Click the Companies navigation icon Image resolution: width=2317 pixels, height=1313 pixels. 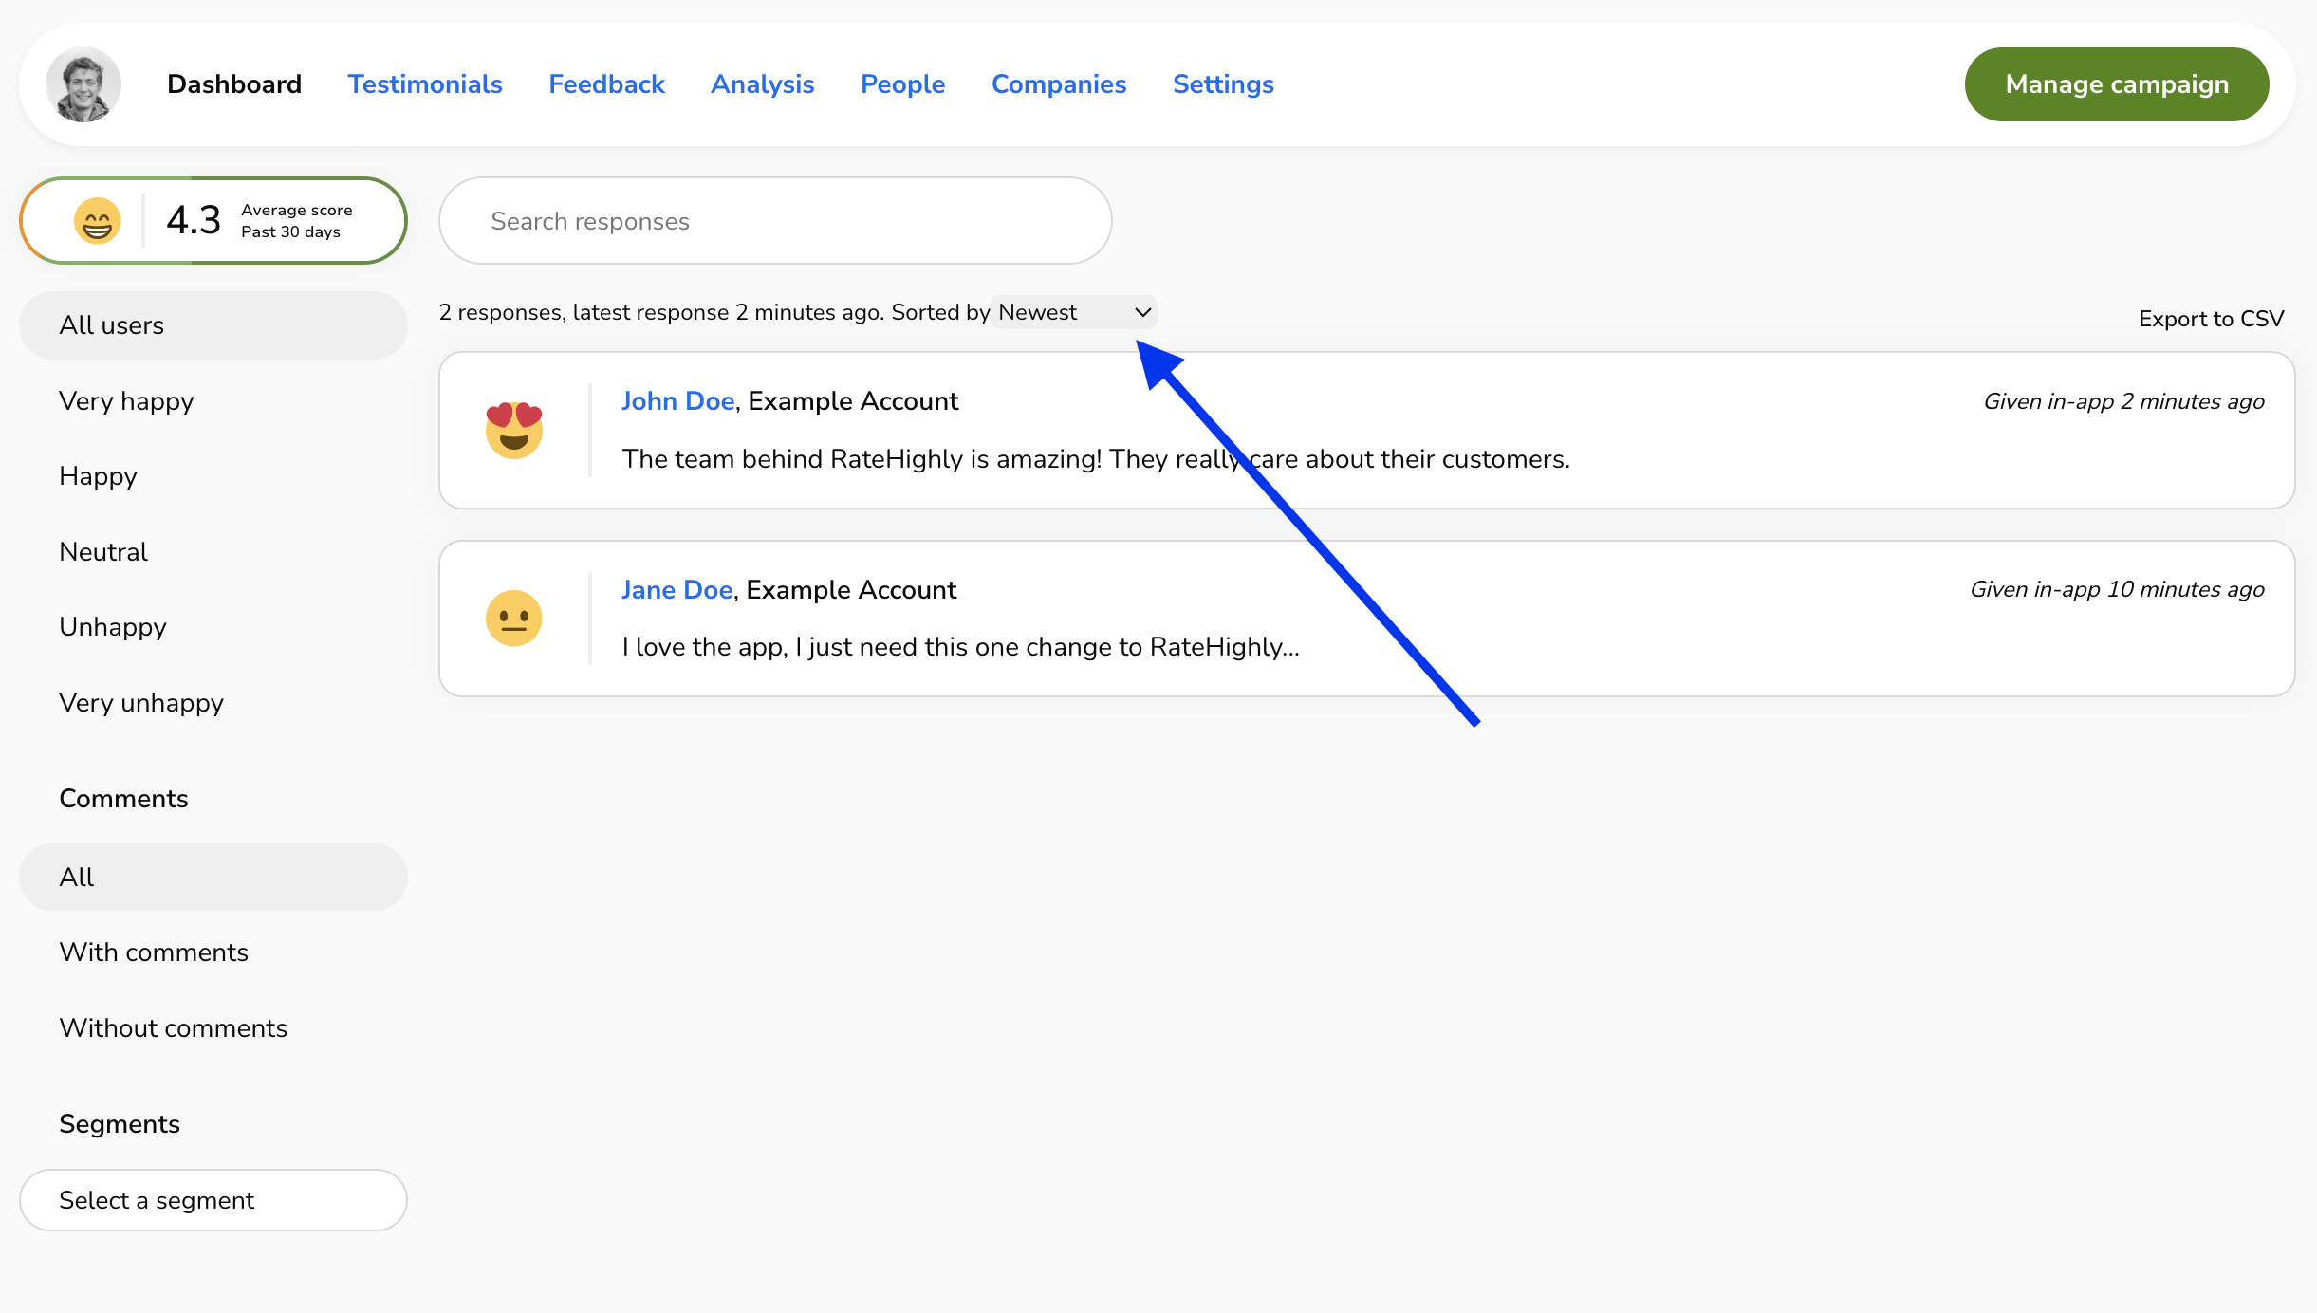[1058, 83]
